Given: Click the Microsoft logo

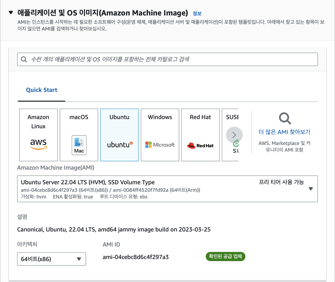Looking at the screenshot, I should click(160, 145).
